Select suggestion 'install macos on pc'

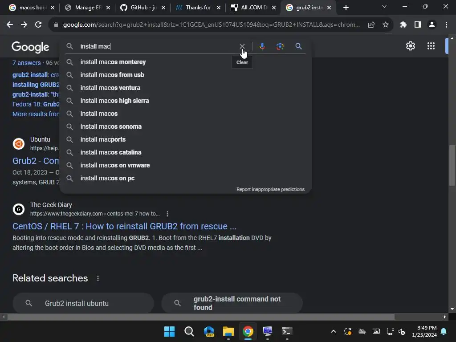186,178
